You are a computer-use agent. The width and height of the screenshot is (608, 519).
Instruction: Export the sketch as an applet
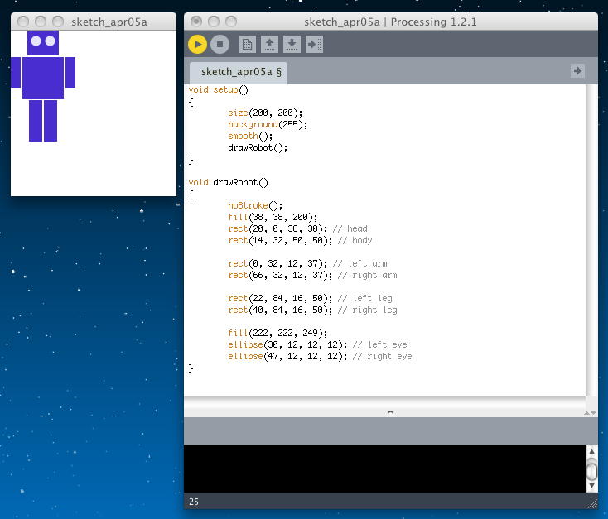(314, 44)
